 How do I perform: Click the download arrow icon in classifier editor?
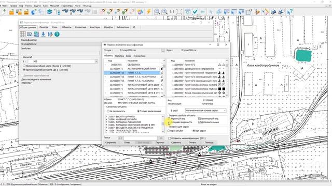coord(43,34)
